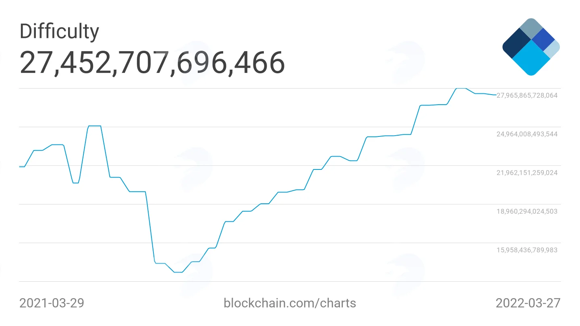Open the blockchain.com/charts link
Image resolution: width=580 pixels, height=326 pixels.
(x=290, y=303)
